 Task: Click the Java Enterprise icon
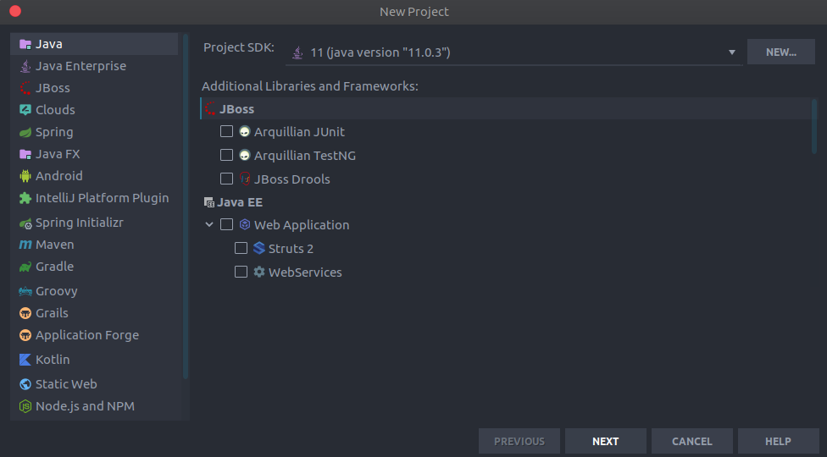[x=25, y=66]
